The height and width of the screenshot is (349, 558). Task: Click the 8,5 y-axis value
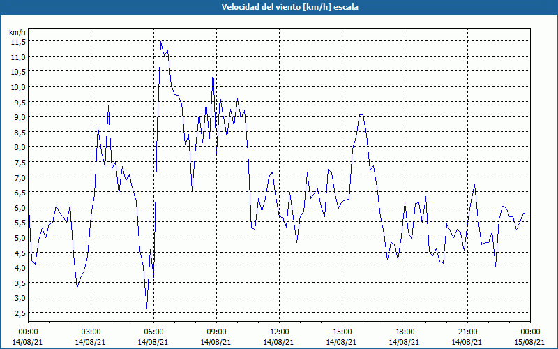coord(20,132)
